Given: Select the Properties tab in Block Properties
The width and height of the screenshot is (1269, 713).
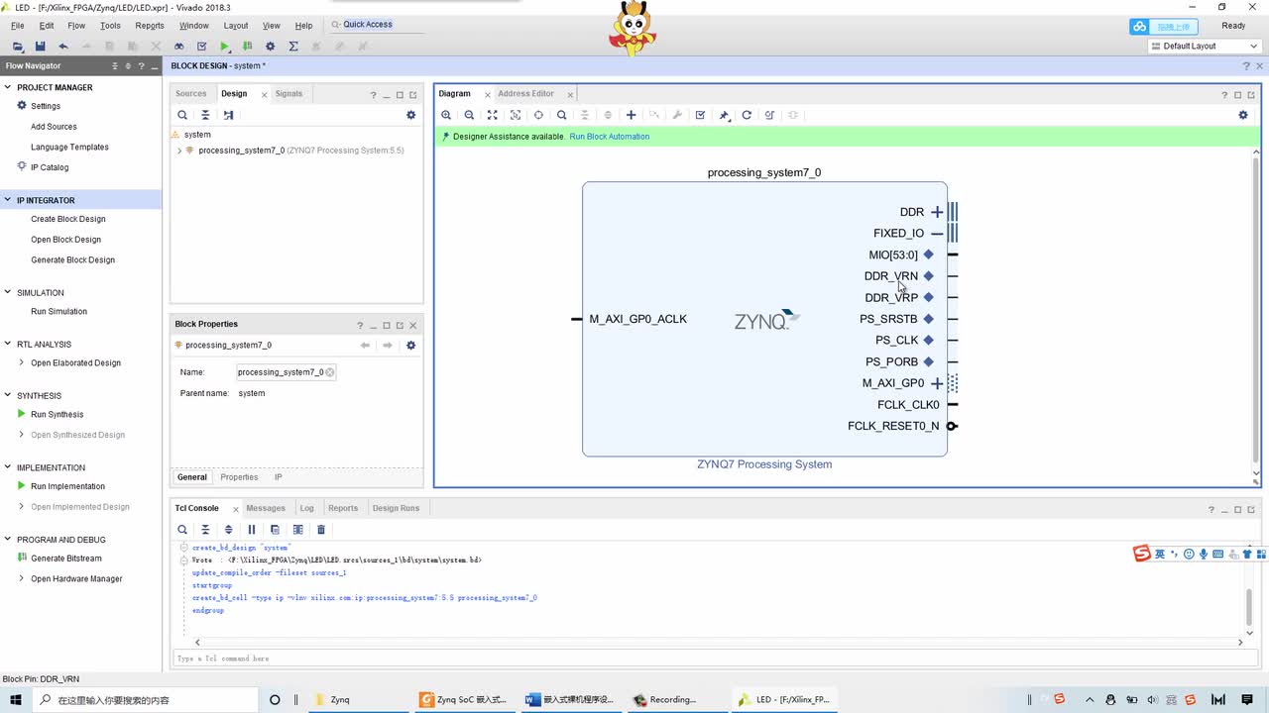Looking at the screenshot, I should coord(239,477).
